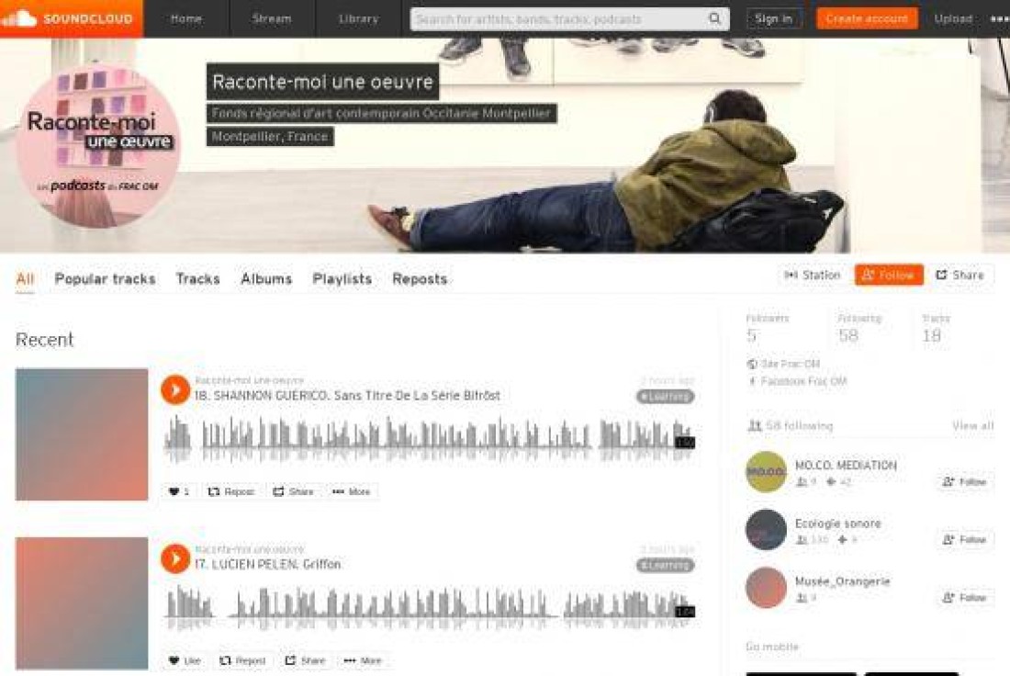Click the SoundCloud logo in header
Screen dimensions: 1010x676
tap(71, 18)
